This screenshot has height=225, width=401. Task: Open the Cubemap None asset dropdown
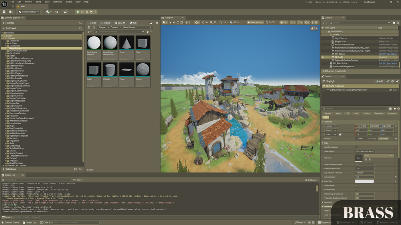pos(379,156)
